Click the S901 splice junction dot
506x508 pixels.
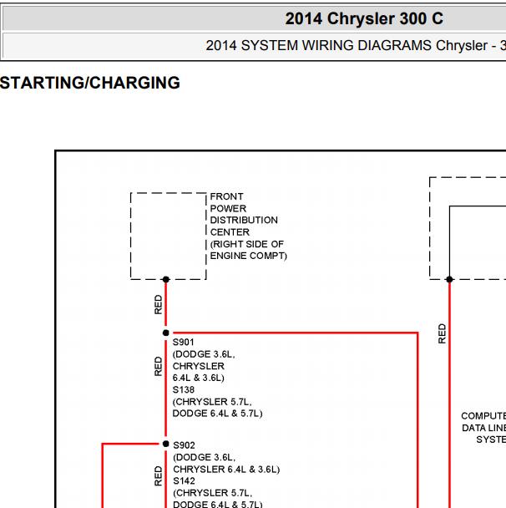166,333
